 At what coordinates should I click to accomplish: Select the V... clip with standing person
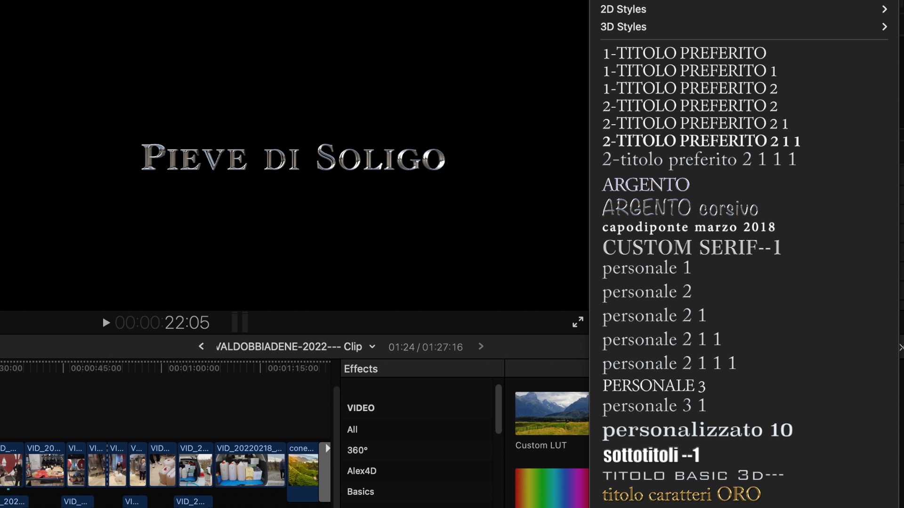137,464
